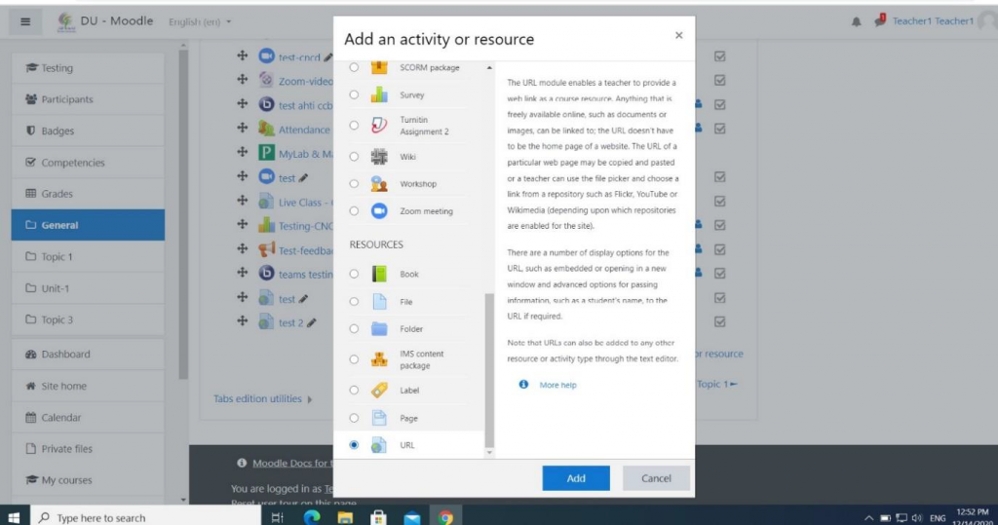Expand Tabs edition utilities
The width and height of the screenshot is (998, 525).
click(262, 398)
